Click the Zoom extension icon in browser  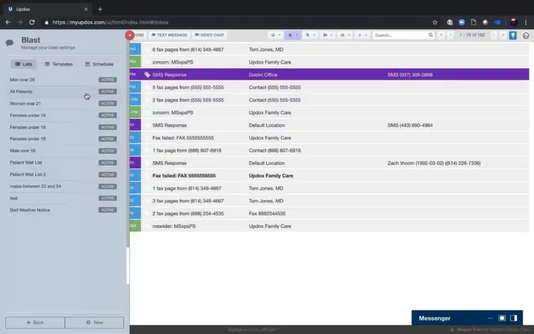(462, 22)
